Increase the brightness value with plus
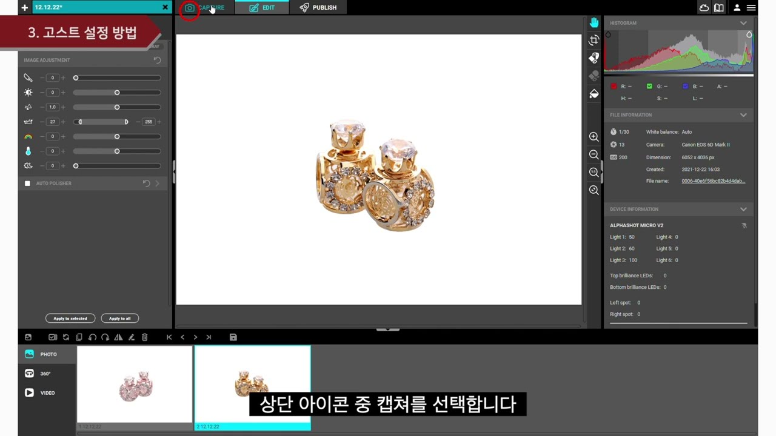Screen dimensions: 776x436 point(63,93)
